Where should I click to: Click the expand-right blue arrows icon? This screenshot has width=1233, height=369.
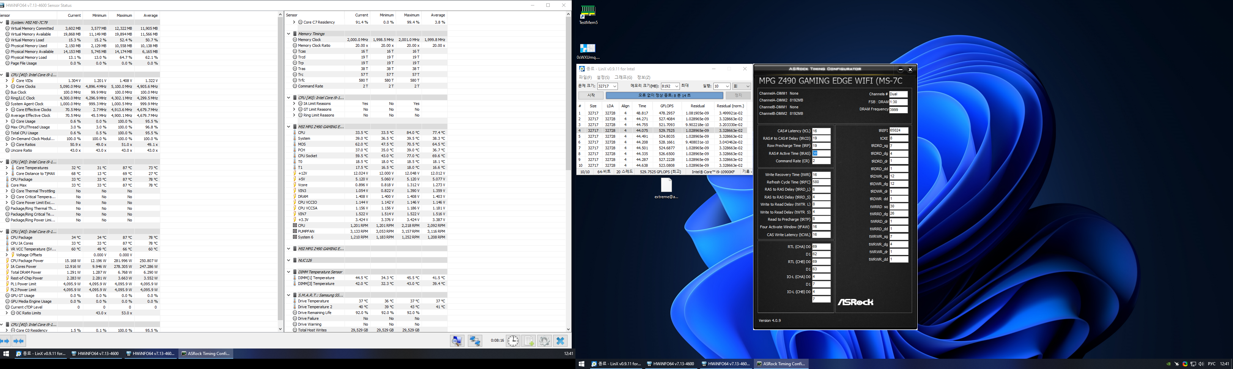[5, 341]
